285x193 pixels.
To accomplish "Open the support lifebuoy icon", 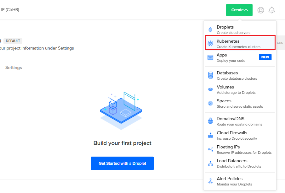I will [x=261, y=10].
